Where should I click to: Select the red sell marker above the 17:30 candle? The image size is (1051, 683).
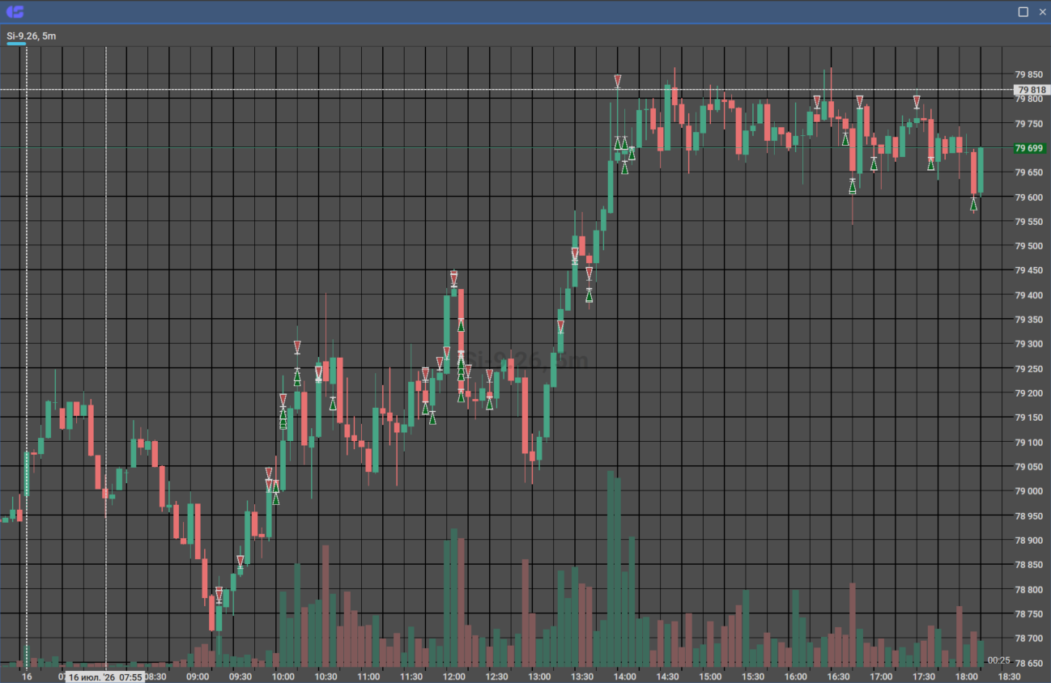pos(917,102)
